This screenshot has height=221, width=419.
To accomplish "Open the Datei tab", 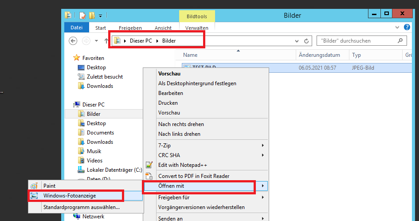I will pos(77,28).
